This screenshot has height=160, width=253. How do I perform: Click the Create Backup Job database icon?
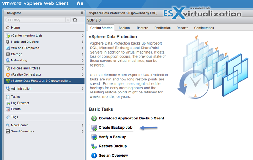coord(94,128)
